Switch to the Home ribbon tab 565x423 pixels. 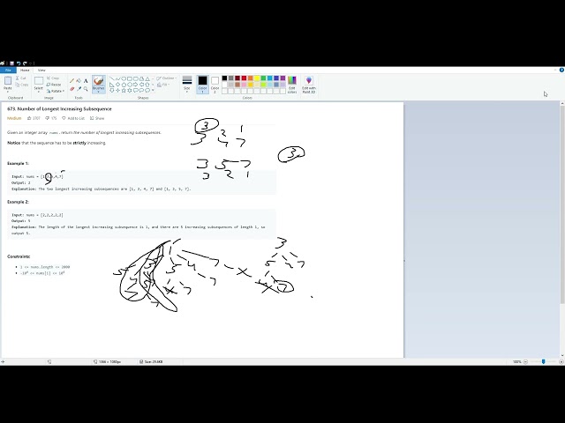click(x=25, y=70)
